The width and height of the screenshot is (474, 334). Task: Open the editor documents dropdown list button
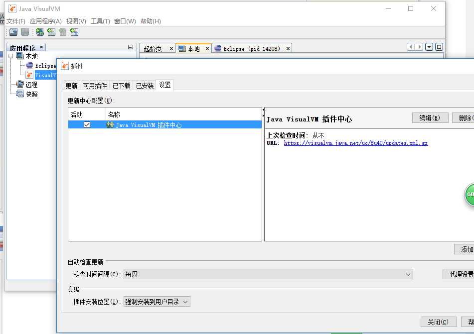(x=429, y=47)
